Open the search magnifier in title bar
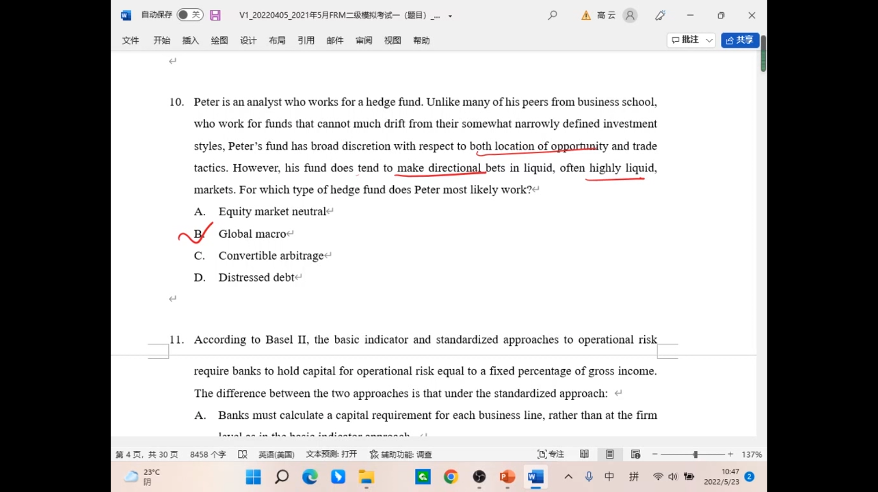This screenshot has width=878, height=492. point(552,16)
